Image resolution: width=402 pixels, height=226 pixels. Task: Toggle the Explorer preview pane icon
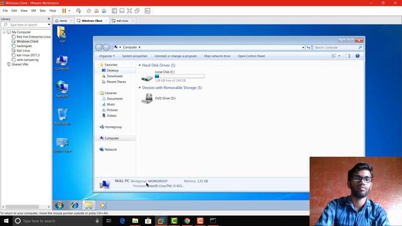(x=348, y=56)
